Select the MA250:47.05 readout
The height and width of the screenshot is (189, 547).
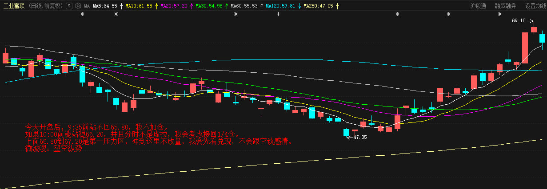pos(318,6)
